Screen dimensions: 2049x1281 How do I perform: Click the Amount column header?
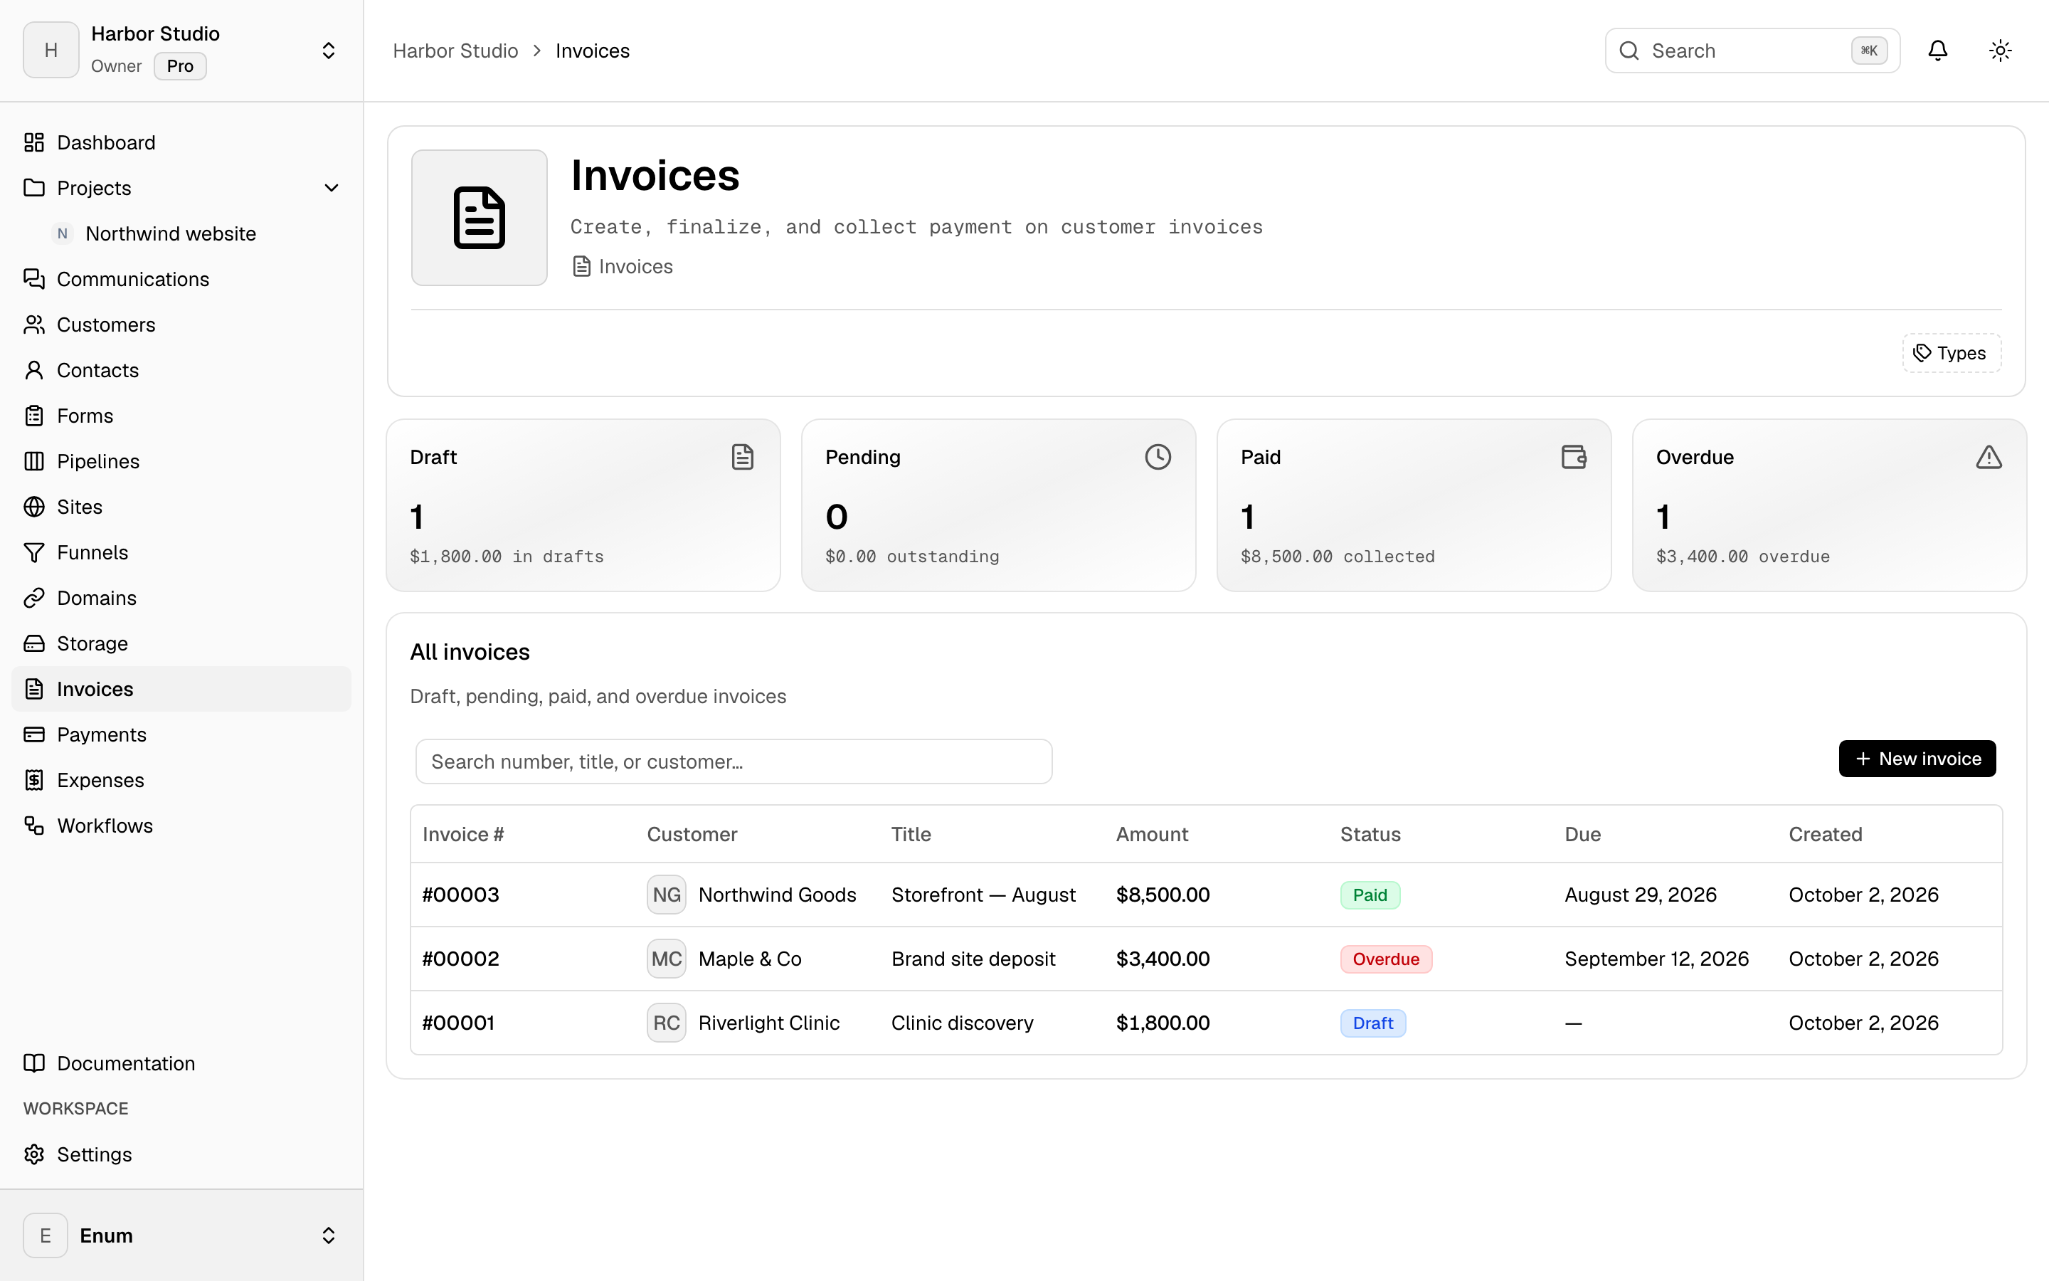coord(1152,835)
